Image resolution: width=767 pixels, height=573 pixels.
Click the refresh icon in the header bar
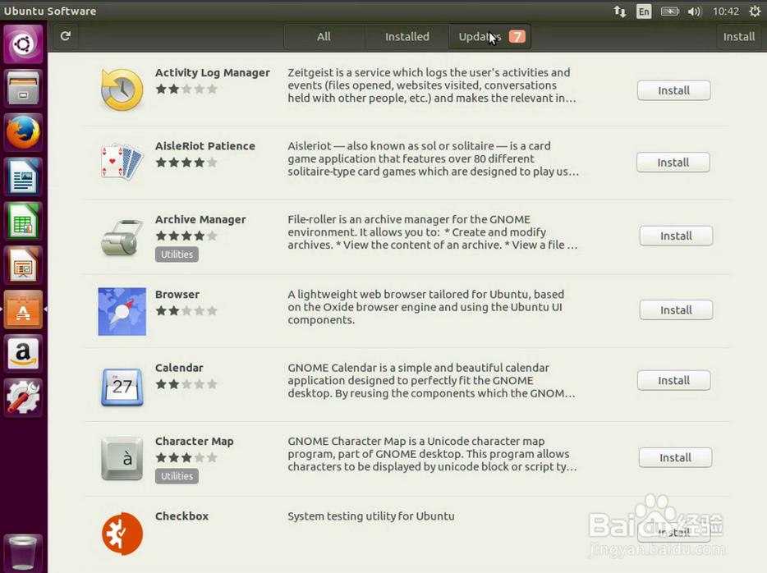66,35
